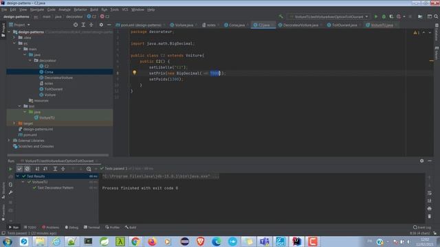Screen dimensions: 440x247
Task: Click the warnings indicator in editor
Action: click(417, 33)
